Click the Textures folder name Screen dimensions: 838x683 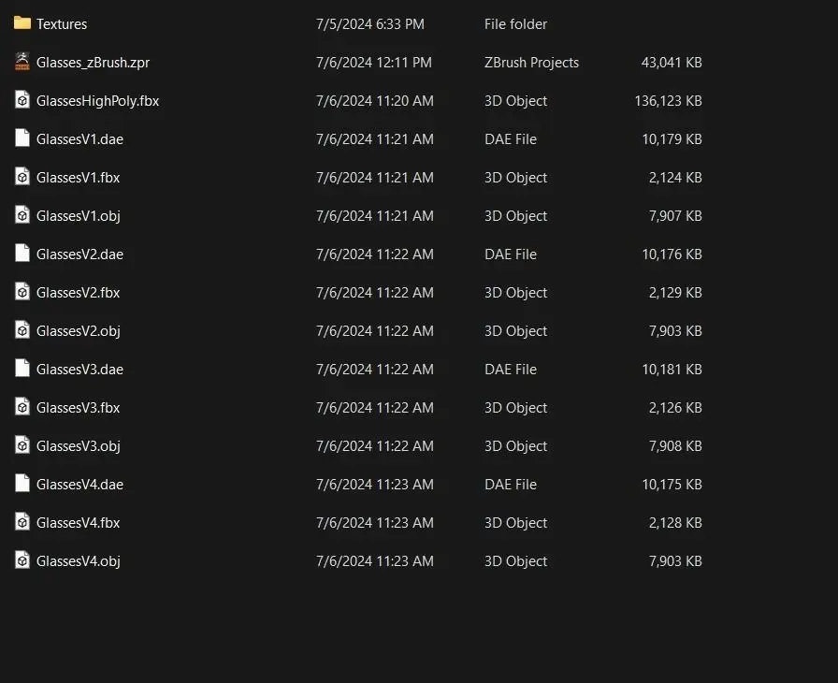click(62, 23)
